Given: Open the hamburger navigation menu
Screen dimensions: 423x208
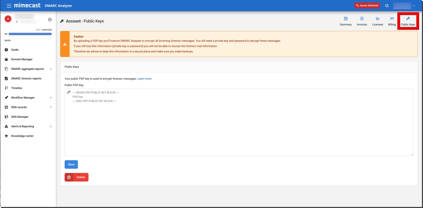Looking at the screenshot, I should (9, 6).
